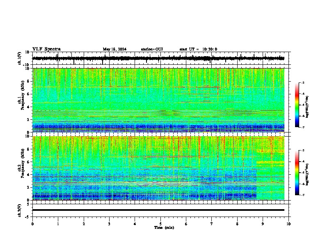
Task: Click the "ch.3(V)" axis label
Action: click(19, 210)
